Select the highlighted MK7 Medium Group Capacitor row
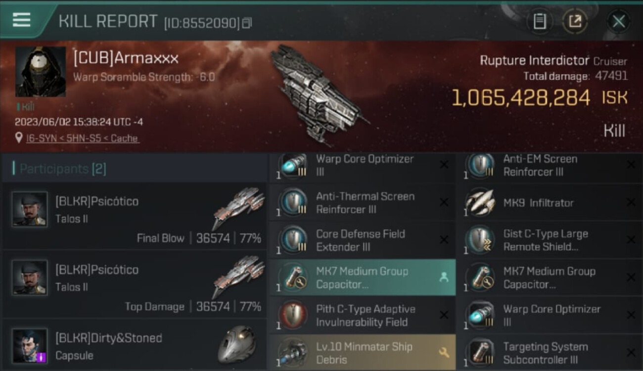 pos(363,278)
